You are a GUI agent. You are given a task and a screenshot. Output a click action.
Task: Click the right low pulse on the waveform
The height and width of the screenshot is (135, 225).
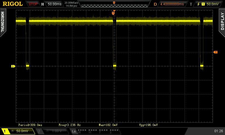click(x=202, y=66)
